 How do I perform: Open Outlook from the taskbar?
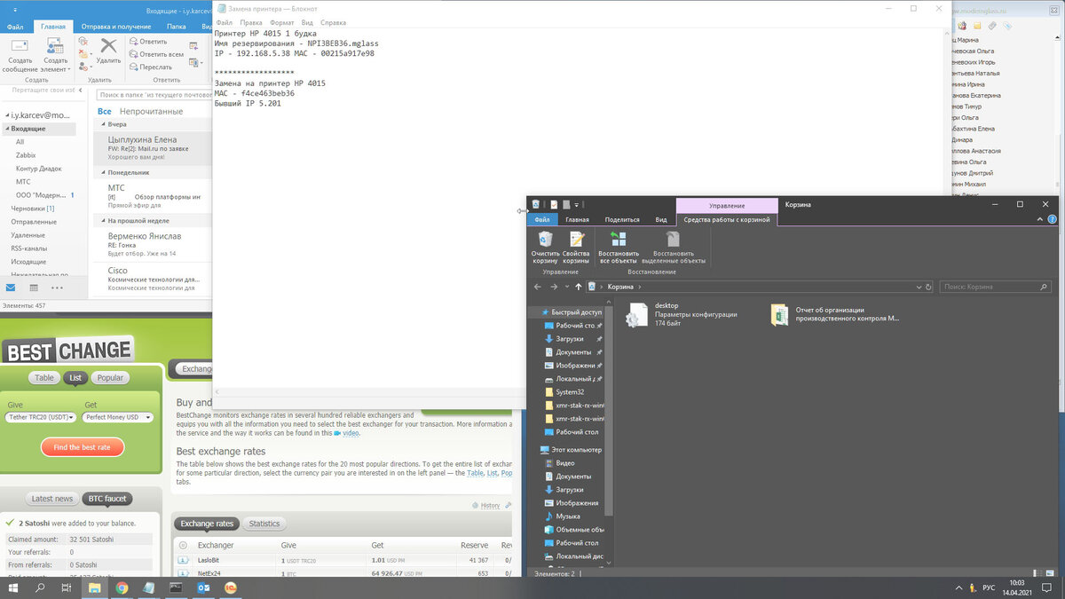pos(203,587)
